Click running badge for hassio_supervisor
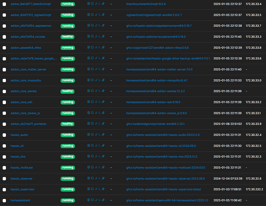The image size is (266, 206). click(68, 190)
